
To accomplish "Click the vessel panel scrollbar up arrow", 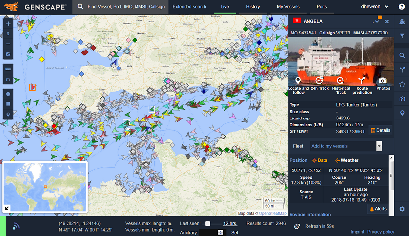I will click(391, 158).
